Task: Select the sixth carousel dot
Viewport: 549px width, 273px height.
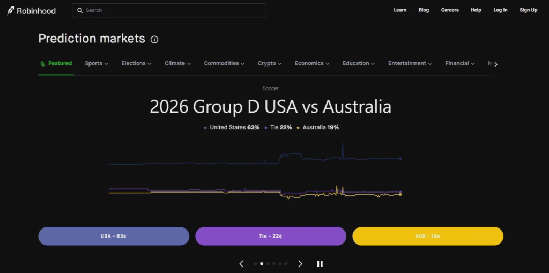Action: [286, 264]
